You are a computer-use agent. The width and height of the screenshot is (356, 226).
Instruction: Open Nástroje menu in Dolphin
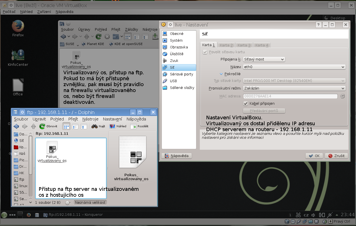(90, 119)
